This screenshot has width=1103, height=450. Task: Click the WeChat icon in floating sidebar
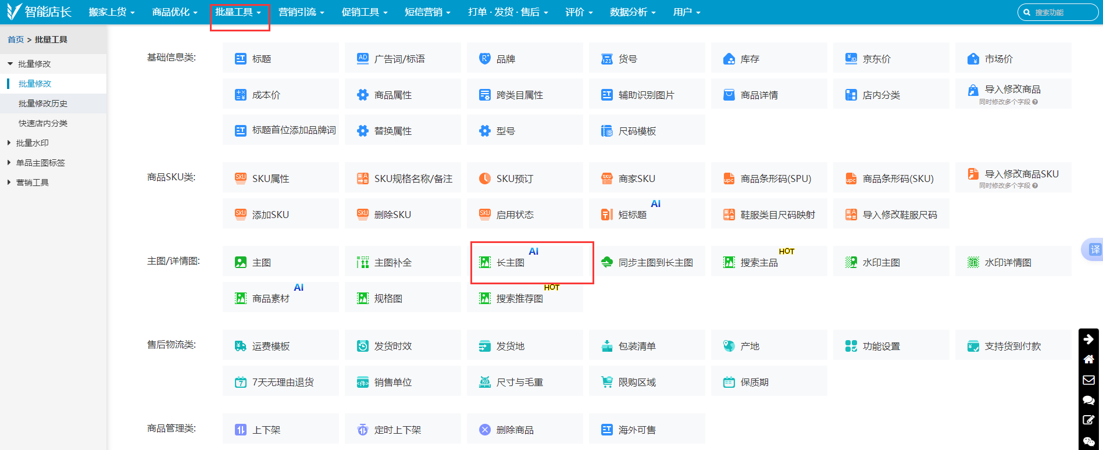tap(1088, 441)
